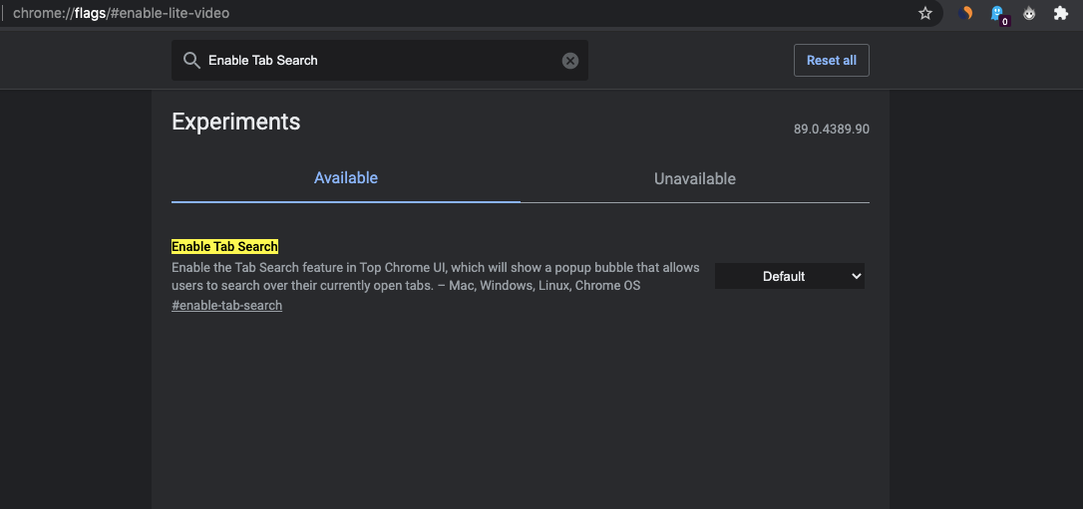The width and height of the screenshot is (1083, 509).
Task: Open the Extensions puzzle piece menu
Action: coord(1061,14)
